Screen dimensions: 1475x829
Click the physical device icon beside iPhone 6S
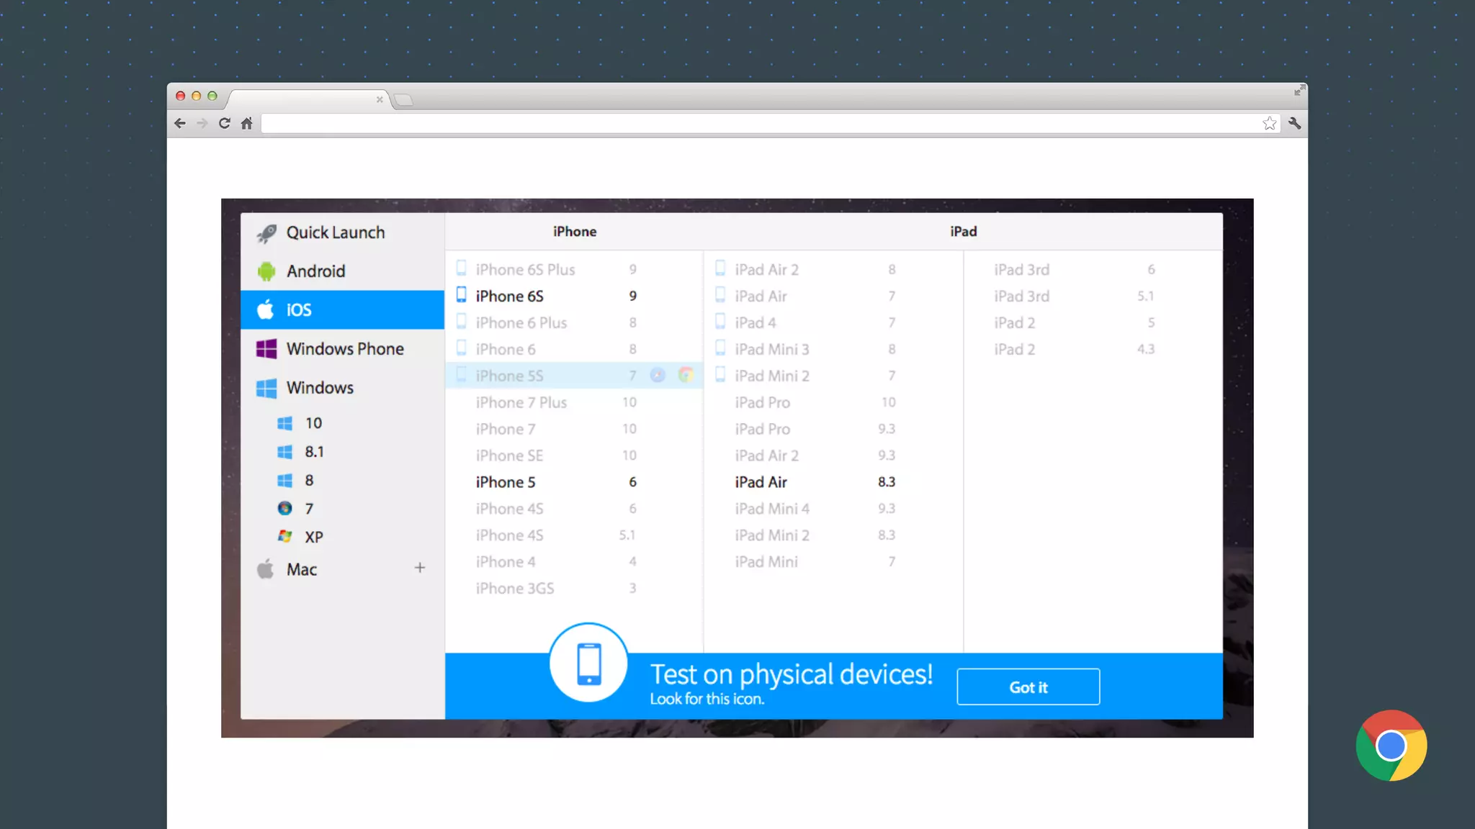pos(462,295)
